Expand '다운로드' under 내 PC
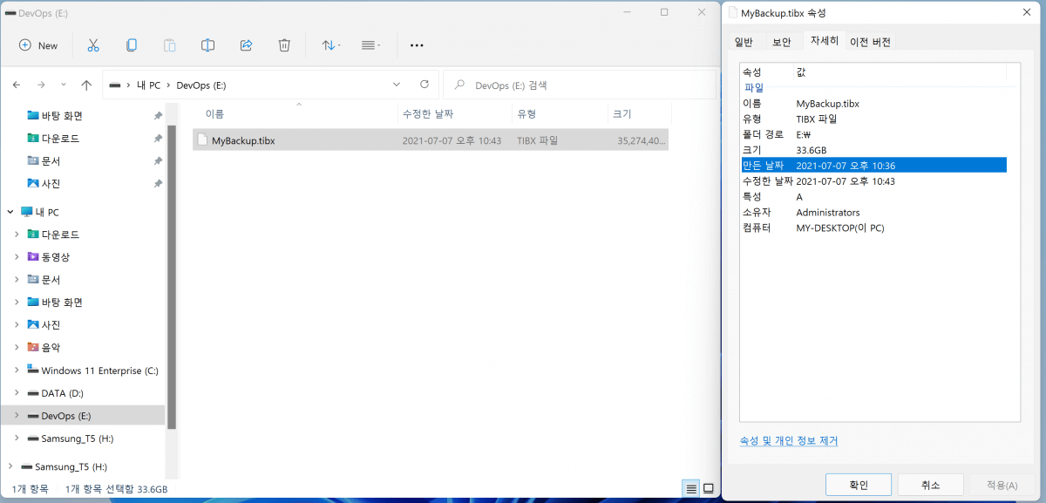This screenshot has height=503, width=1046. 17,235
